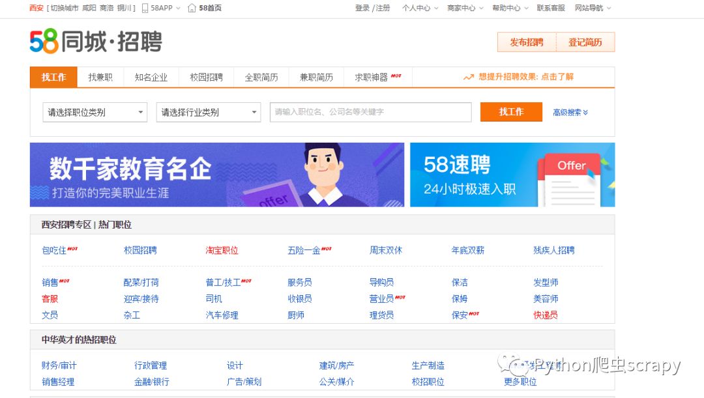
Task: Open the 服务员 job category
Action: tap(299, 283)
